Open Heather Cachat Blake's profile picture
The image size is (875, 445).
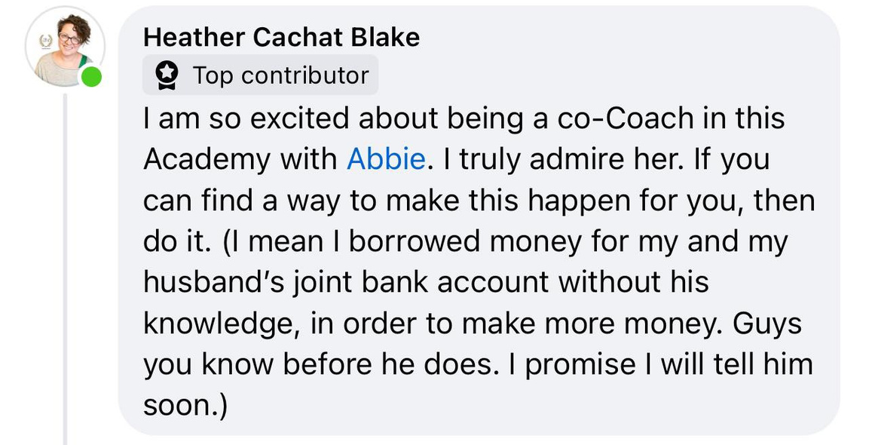[x=64, y=48]
